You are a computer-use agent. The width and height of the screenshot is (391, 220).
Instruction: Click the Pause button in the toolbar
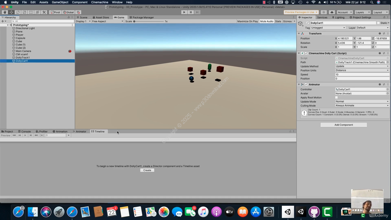click(x=191, y=12)
